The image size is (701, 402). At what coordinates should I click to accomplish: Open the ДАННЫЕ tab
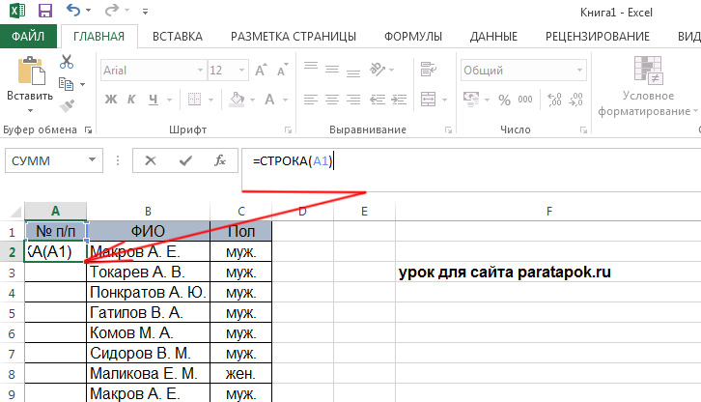(x=493, y=37)
